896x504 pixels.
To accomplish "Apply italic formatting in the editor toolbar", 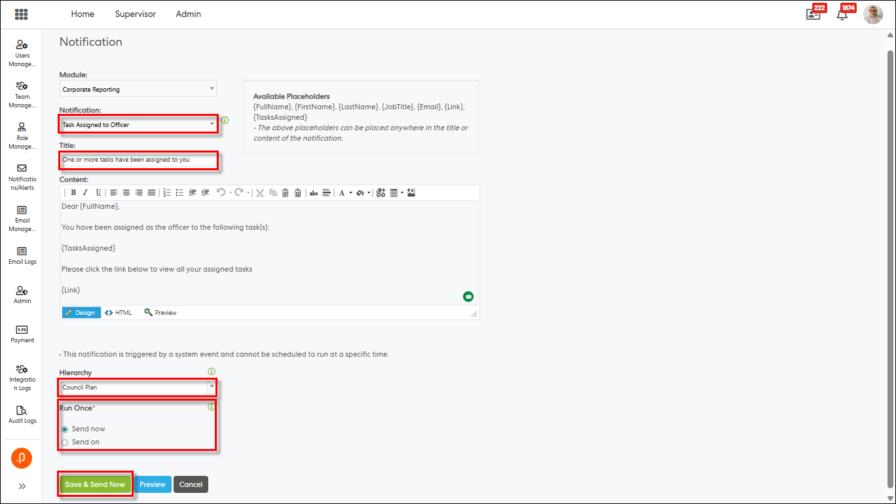I will pyautogui.click(x=85, y=192).
